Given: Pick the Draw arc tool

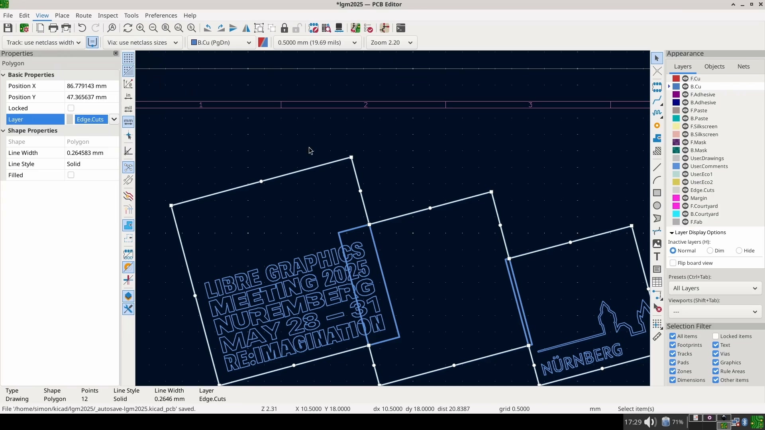Looking at the screenshot, I should [x=657, y=180].
